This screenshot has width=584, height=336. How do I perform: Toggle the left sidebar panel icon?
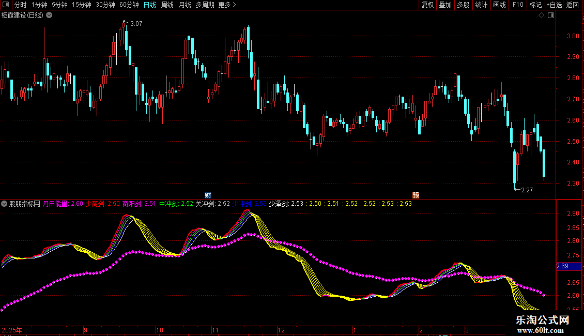click(6, 5)
